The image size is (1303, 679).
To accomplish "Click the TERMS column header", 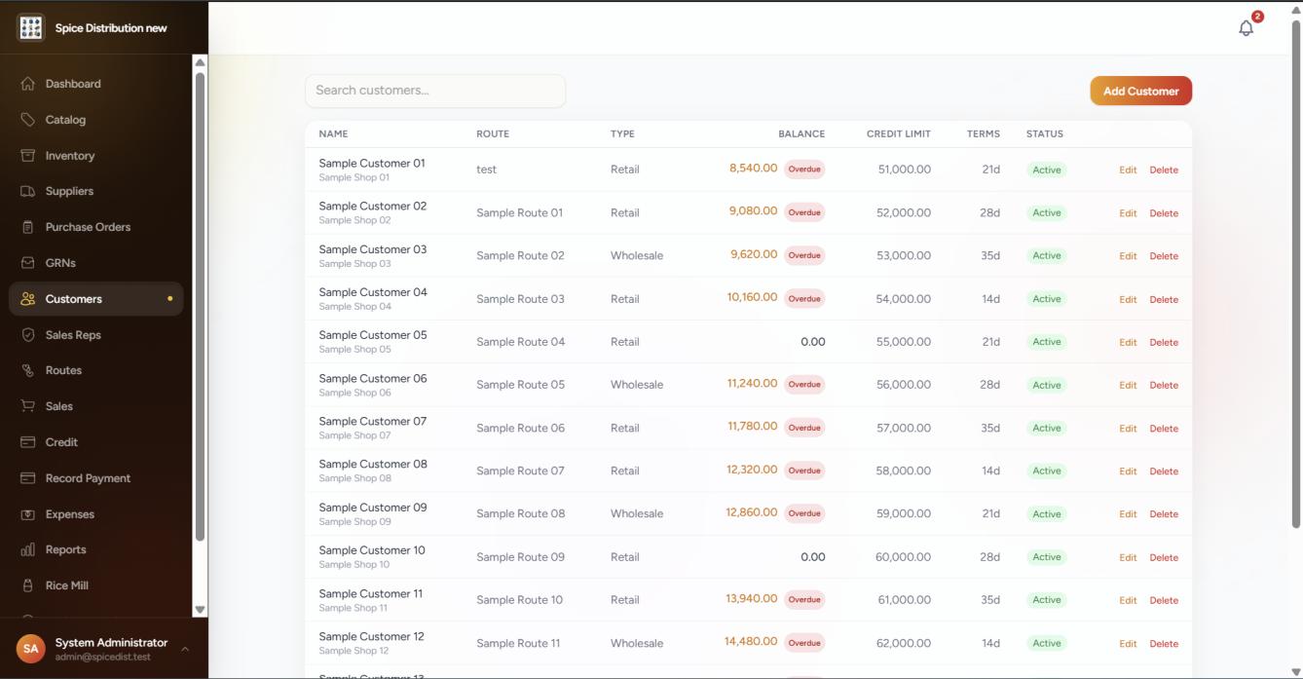I will (984, 134).
